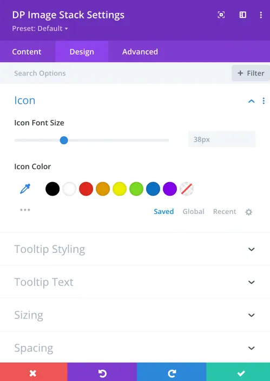
Task: Open Icon section options three-dot menu
Action: 264,101
